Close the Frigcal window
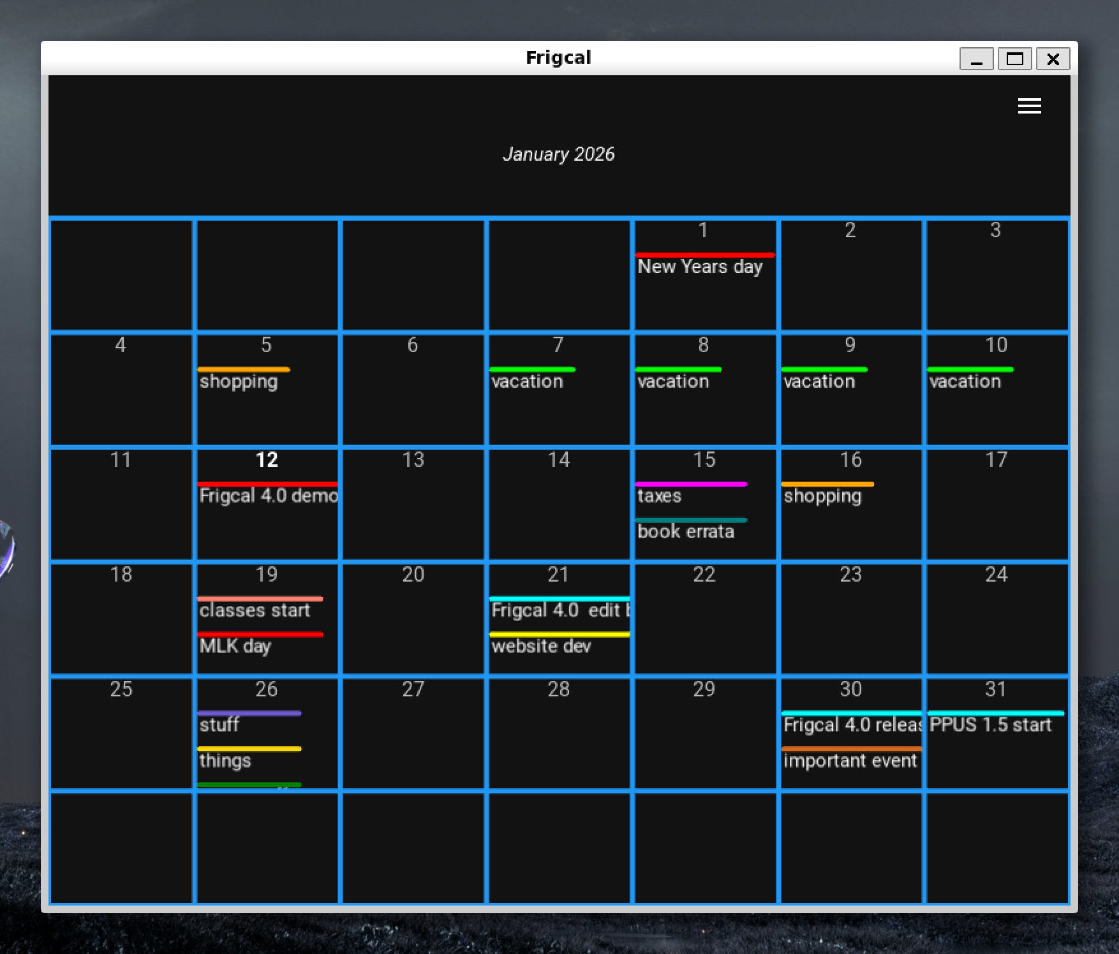This screenshot has width=1119, height=954. coord(1053,59)
